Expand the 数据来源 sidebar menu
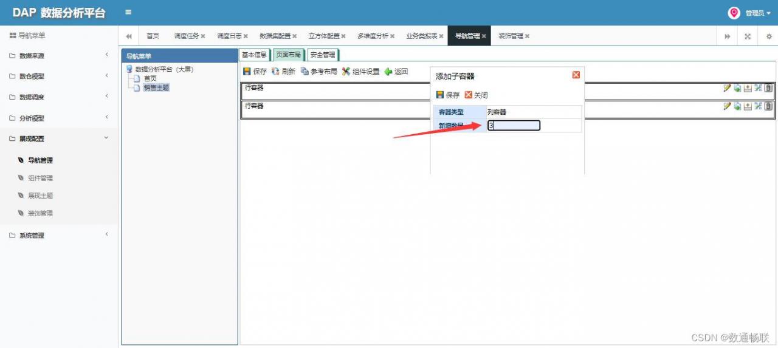The image size is (778, 348). point(59,55)
